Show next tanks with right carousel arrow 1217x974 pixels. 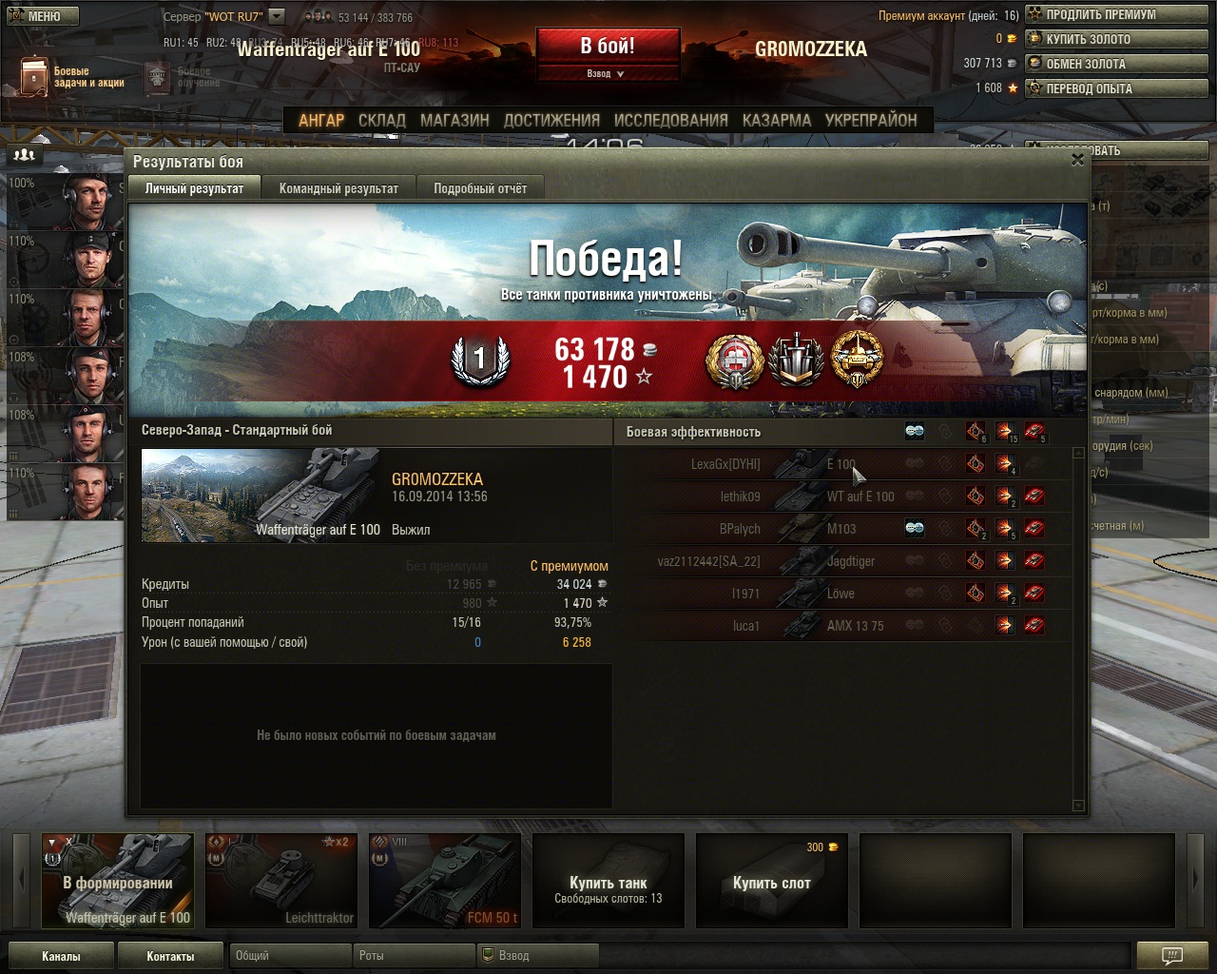[1196, 880]
